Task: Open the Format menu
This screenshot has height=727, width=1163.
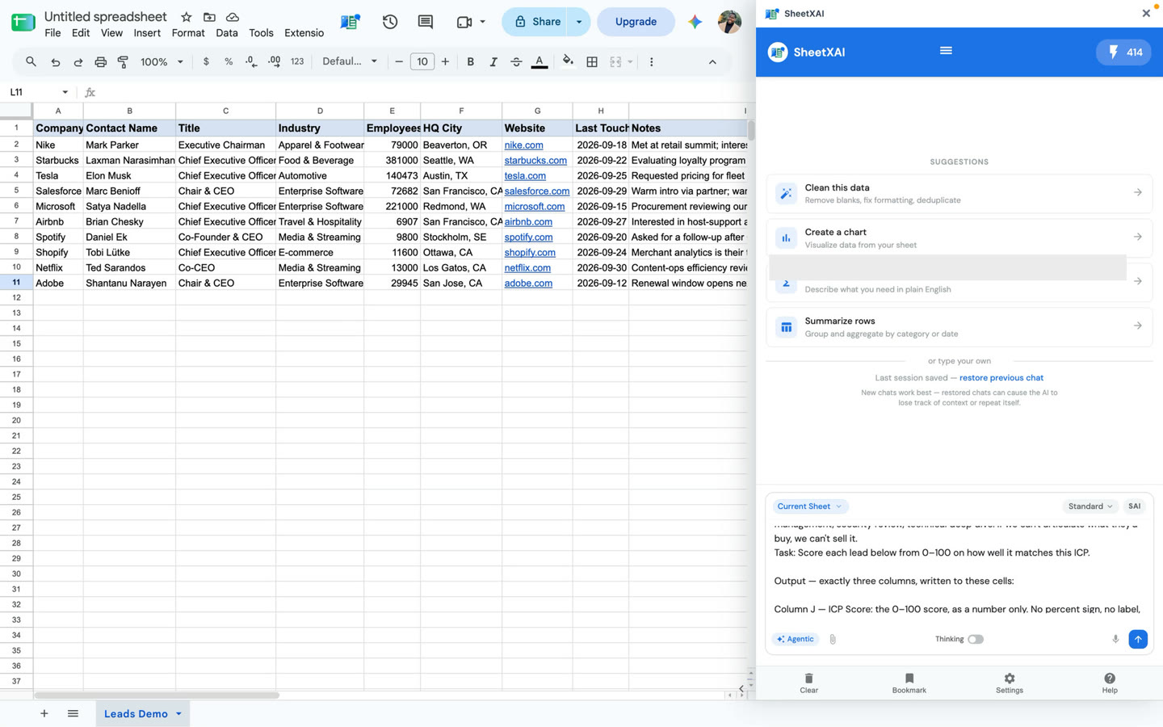Action: tap(188, 33)
